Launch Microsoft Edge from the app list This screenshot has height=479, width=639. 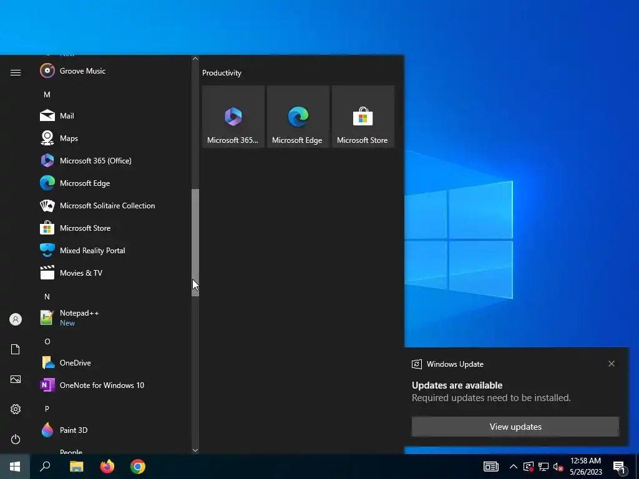tap(113, 183)
